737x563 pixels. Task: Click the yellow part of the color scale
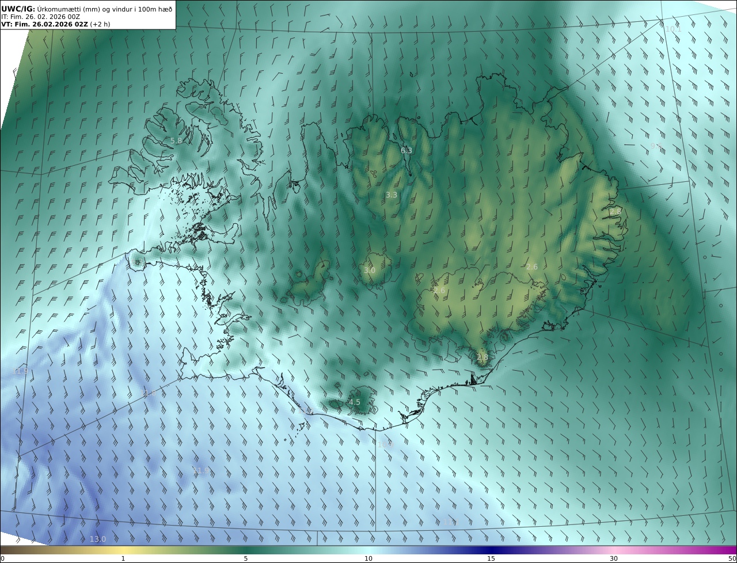(123, 550)
